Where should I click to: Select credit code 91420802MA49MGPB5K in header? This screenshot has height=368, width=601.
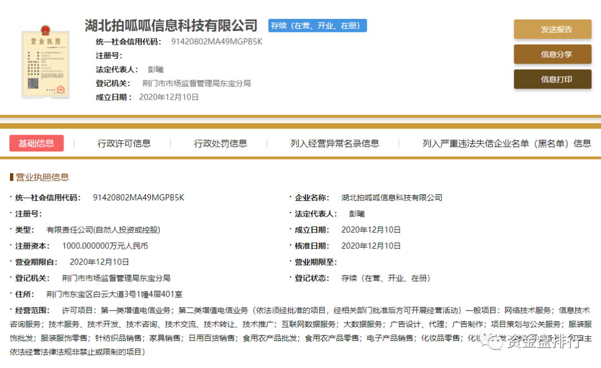pos(216,42)
